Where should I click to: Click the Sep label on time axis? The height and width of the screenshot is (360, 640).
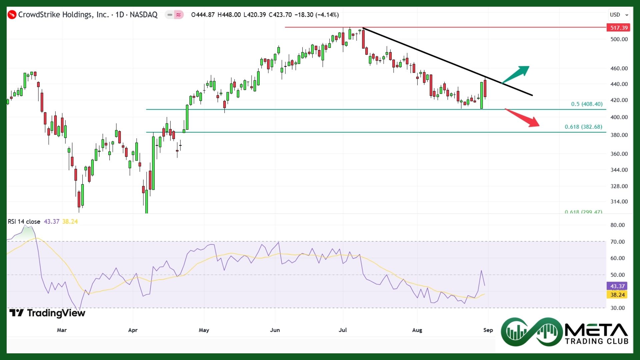coord(488,330)
